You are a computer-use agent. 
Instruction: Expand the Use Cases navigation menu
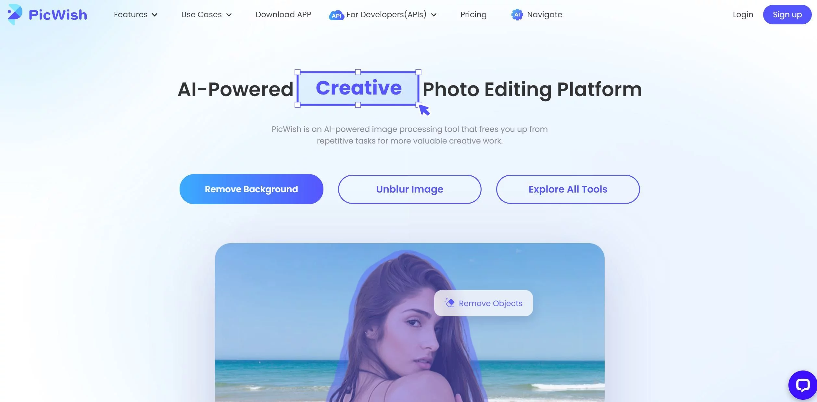coord(207,14)
